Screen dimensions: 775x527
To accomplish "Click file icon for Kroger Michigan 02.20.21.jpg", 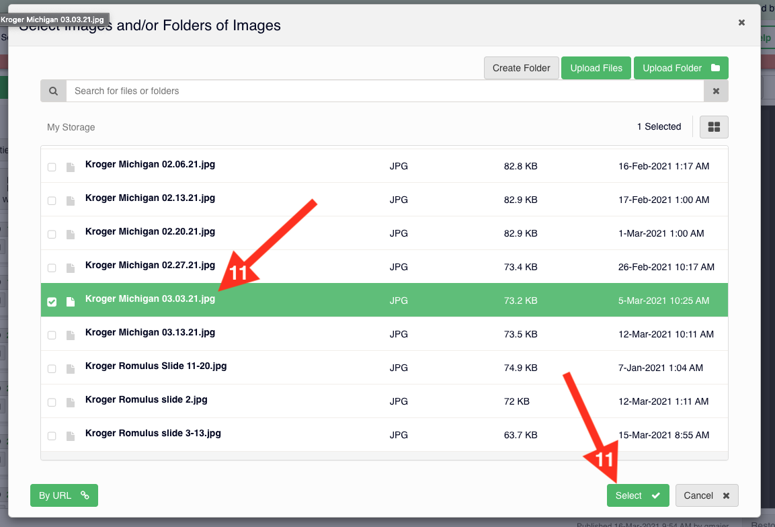I will tap(71, 235).
